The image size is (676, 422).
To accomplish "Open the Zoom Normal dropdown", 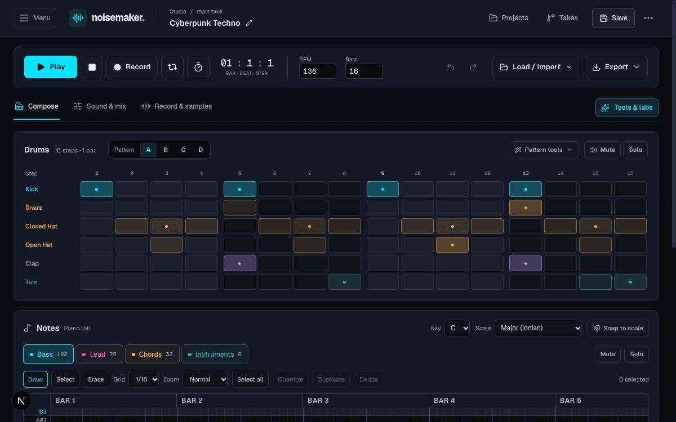I will point(205,379).
